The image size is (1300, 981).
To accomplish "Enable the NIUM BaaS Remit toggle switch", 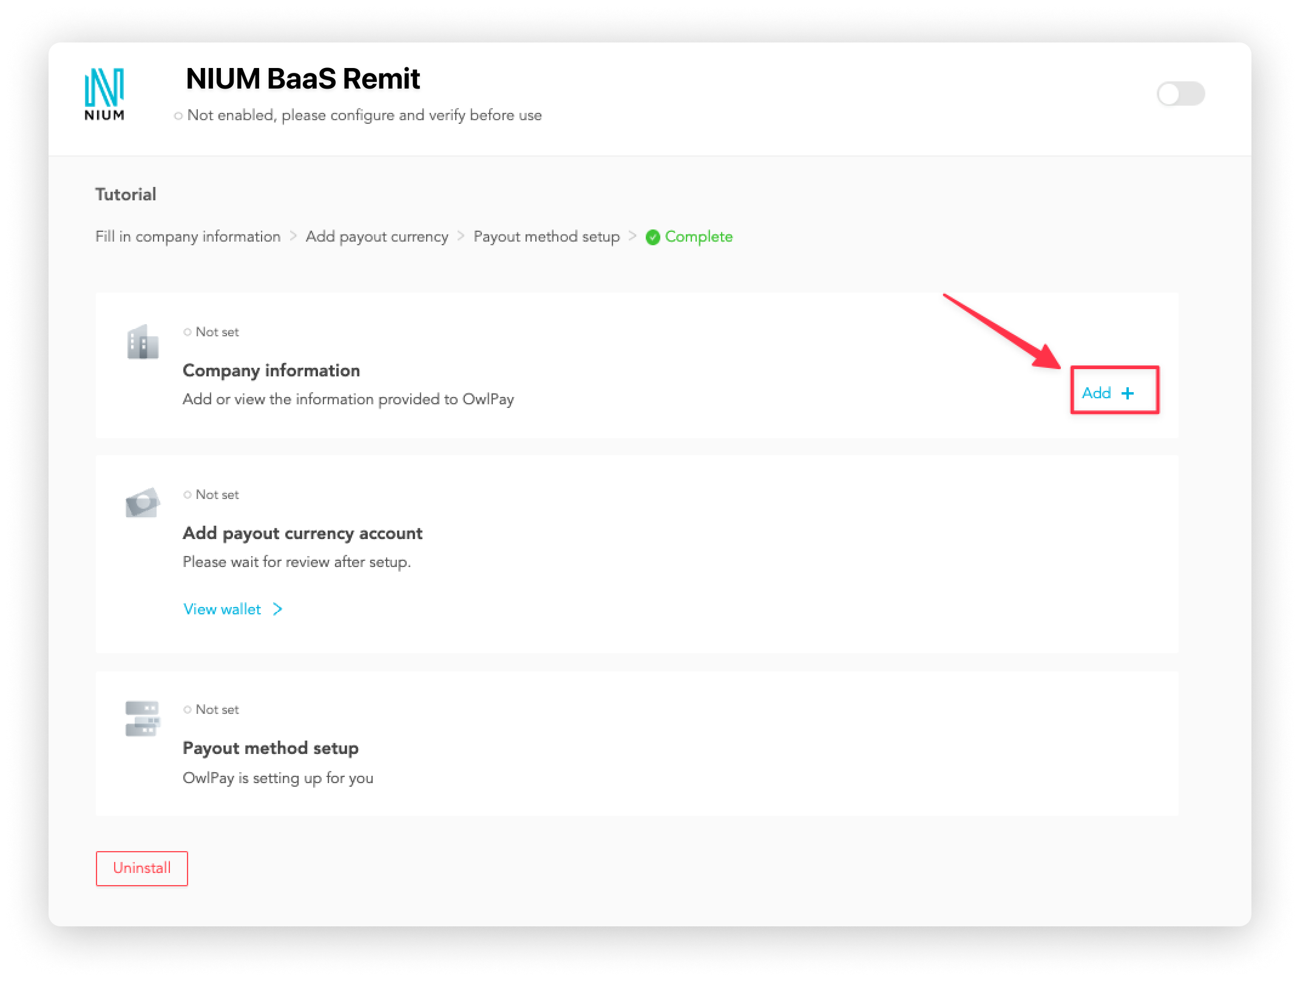I will tap(1180, 93).
